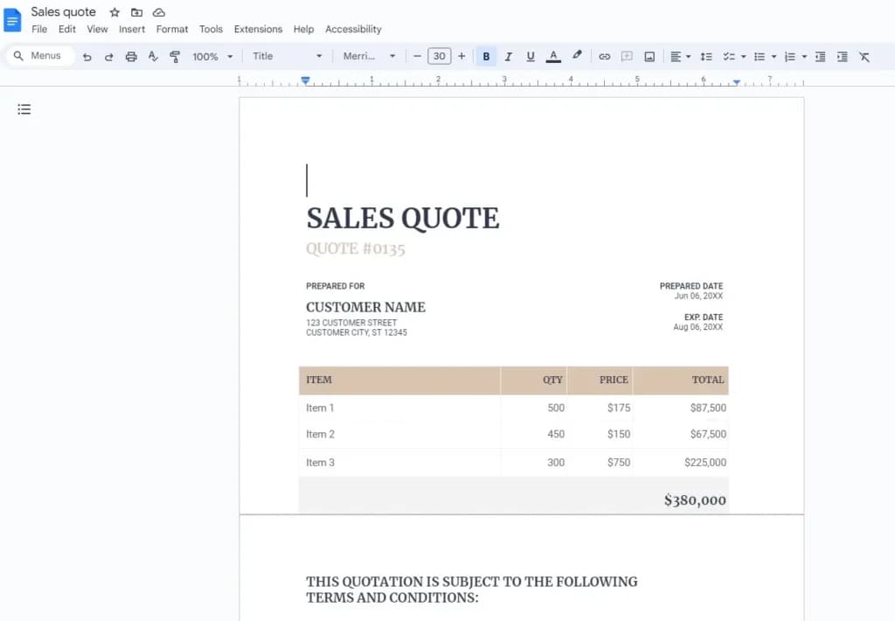This screenshot has width=895, height=621.
Task: Increase paragraph indent
Action: click(843, 57)
